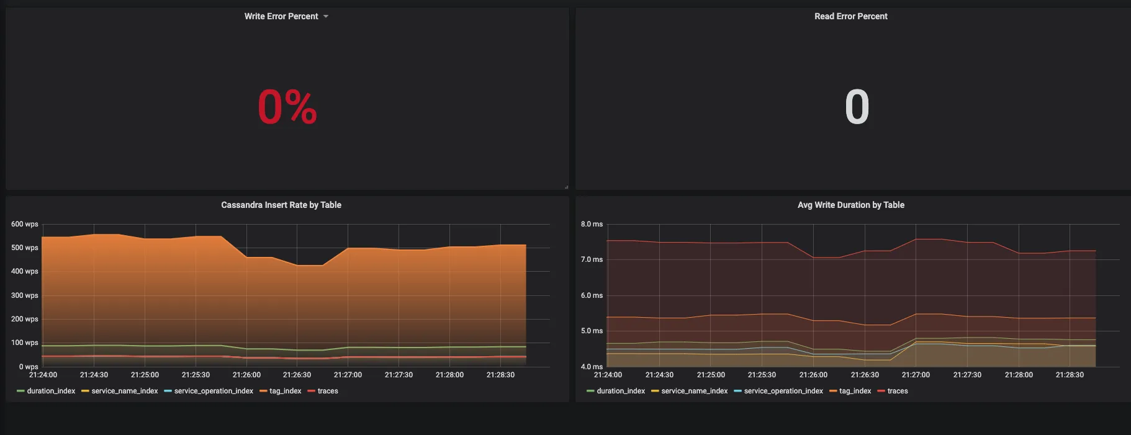
Task: Click the 100 wps y-axis label
Action: click(25, 343)
